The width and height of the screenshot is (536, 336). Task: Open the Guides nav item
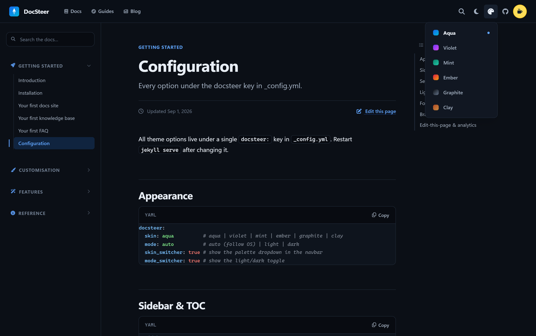[102, 11]
